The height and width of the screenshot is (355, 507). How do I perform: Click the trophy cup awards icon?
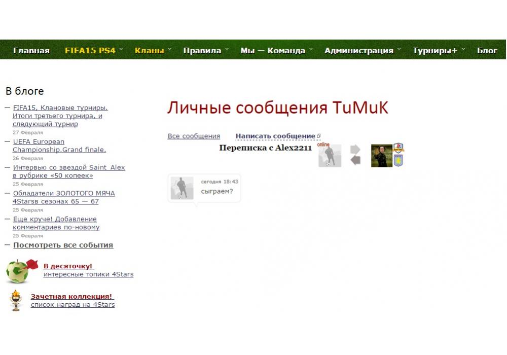16,300
